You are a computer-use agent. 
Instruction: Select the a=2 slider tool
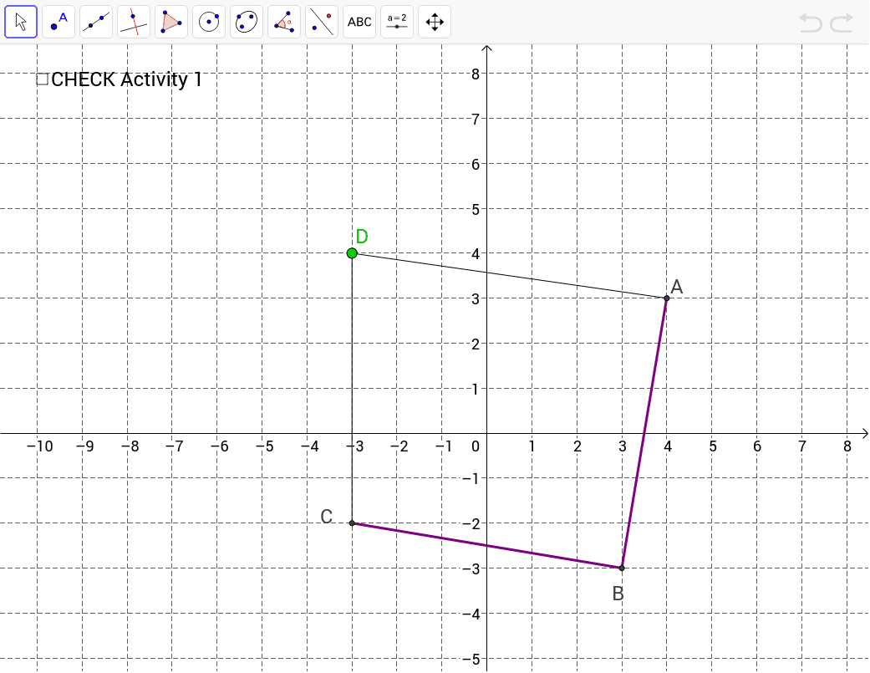pyautogui.click(x=397, y=23)
